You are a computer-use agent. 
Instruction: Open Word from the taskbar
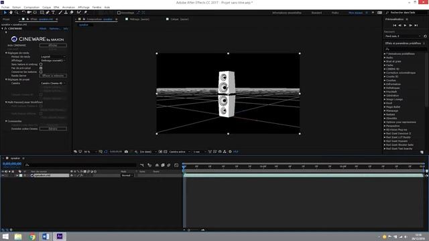coord(46,236)
